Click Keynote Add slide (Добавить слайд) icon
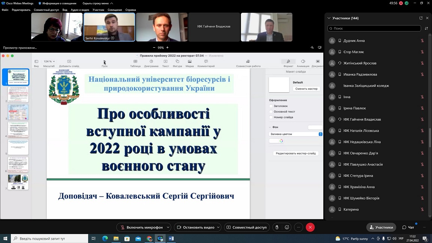 (69, 61)
